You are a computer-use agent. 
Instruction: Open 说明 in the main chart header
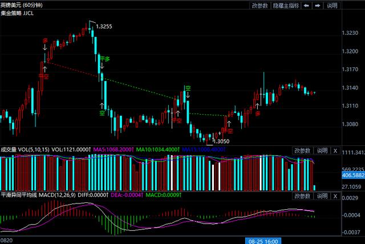click(x=332, y=6)
